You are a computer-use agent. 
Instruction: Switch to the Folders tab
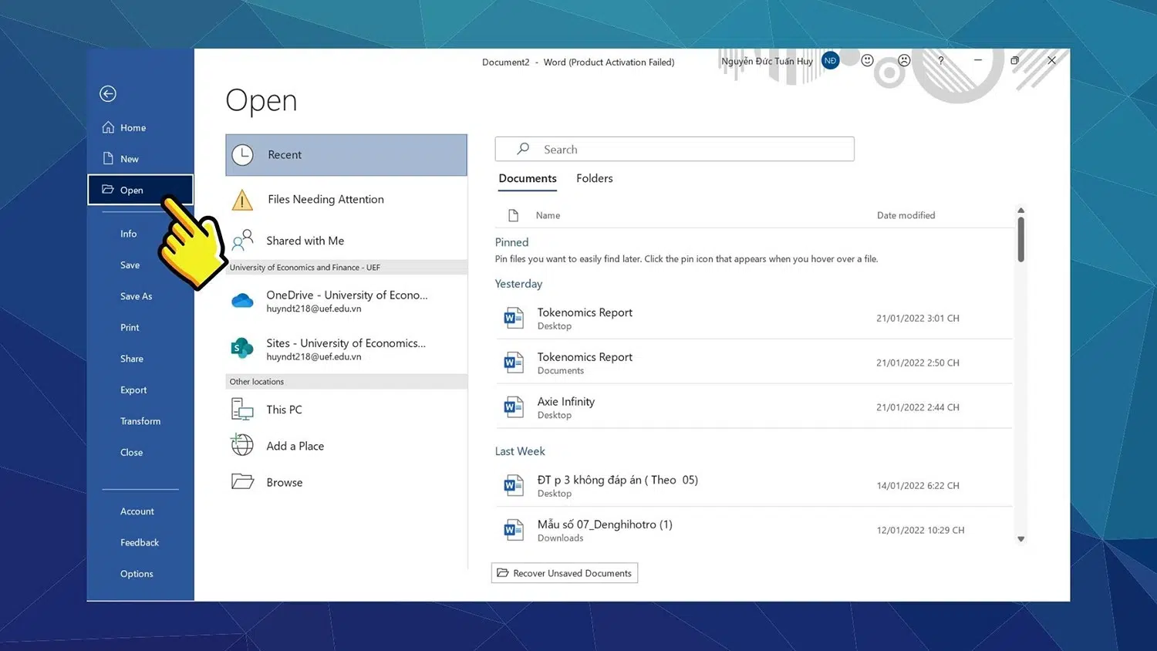[x=595, y=178]
